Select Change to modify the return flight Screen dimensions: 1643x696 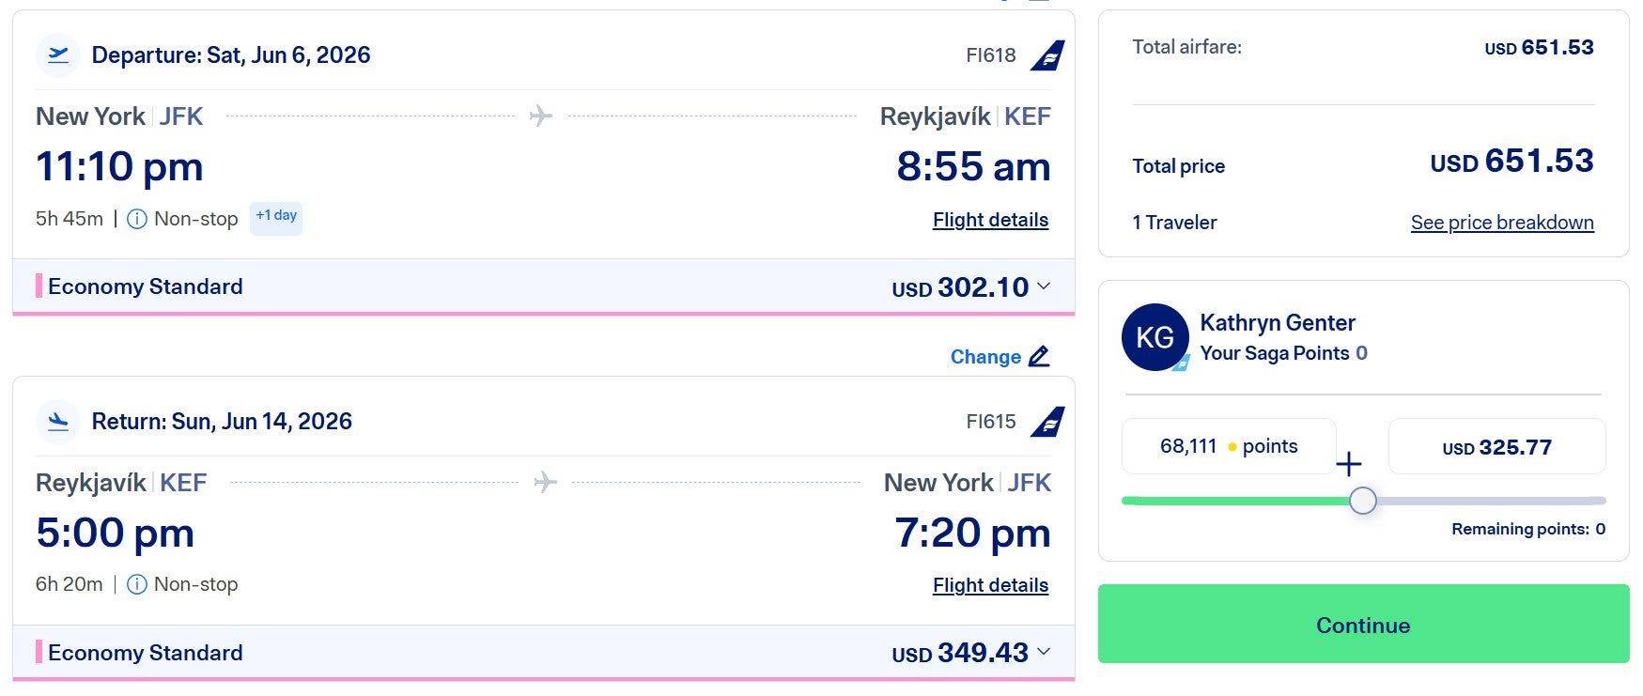tap(986, 356)
